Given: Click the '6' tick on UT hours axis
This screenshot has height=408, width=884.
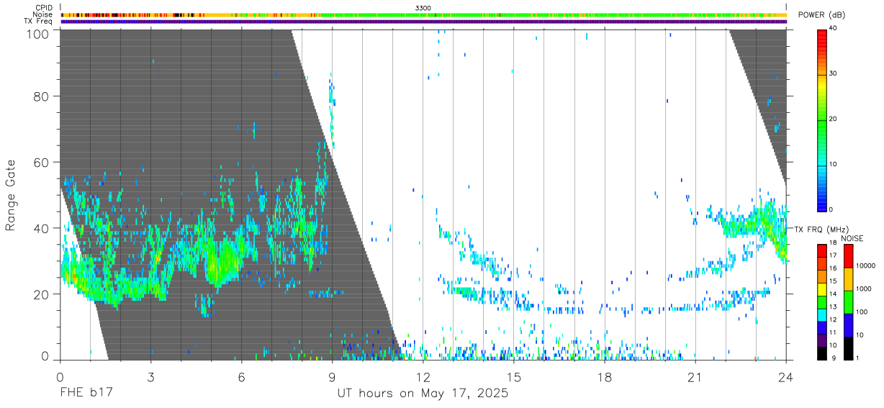Looking at the screenshot, I should point(241,377).
